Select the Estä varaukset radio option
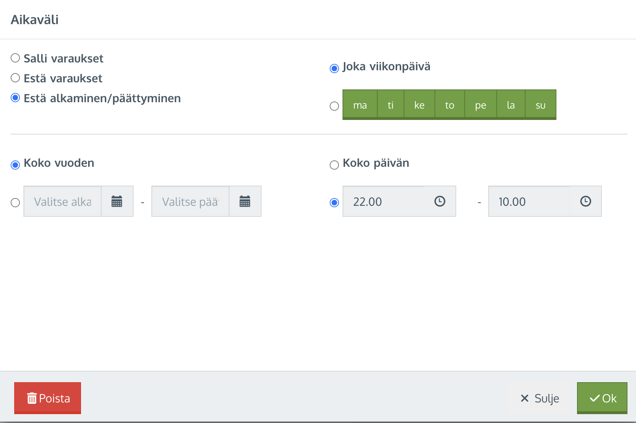Screen dimensions: 636x423 [15, 78]
